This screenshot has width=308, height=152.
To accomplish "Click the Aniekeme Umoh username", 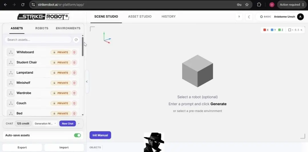I will point(284,17).
